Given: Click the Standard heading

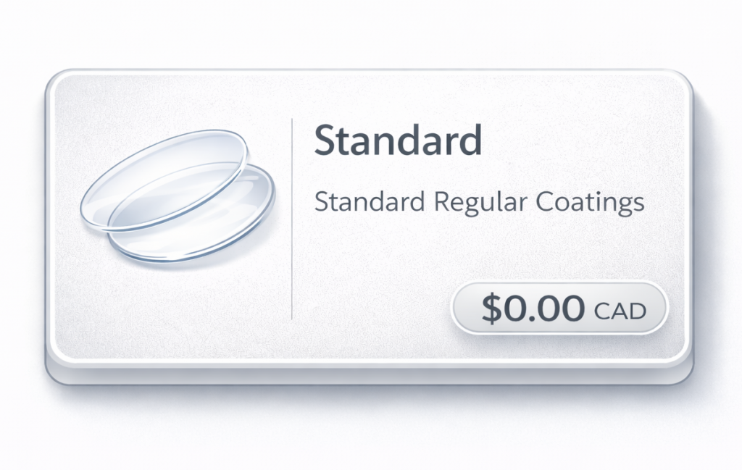Looking at the screenshot, I should [x=398, y=140].
